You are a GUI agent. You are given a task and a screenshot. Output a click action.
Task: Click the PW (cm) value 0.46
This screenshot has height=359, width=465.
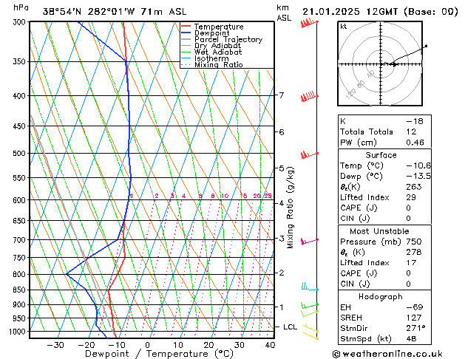click(x=415, y=143)
